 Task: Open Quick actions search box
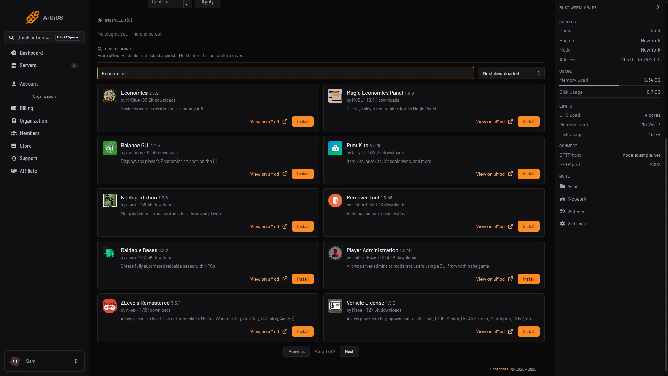pos(44,38)
